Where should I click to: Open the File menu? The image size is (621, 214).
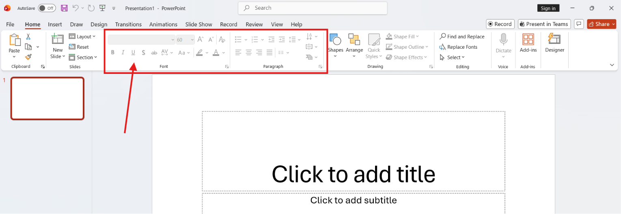10,24
